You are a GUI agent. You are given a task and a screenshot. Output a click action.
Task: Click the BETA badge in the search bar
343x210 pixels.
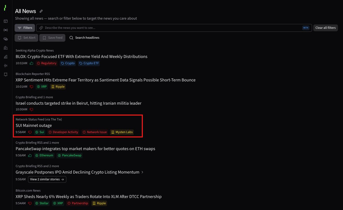point(306,28)
